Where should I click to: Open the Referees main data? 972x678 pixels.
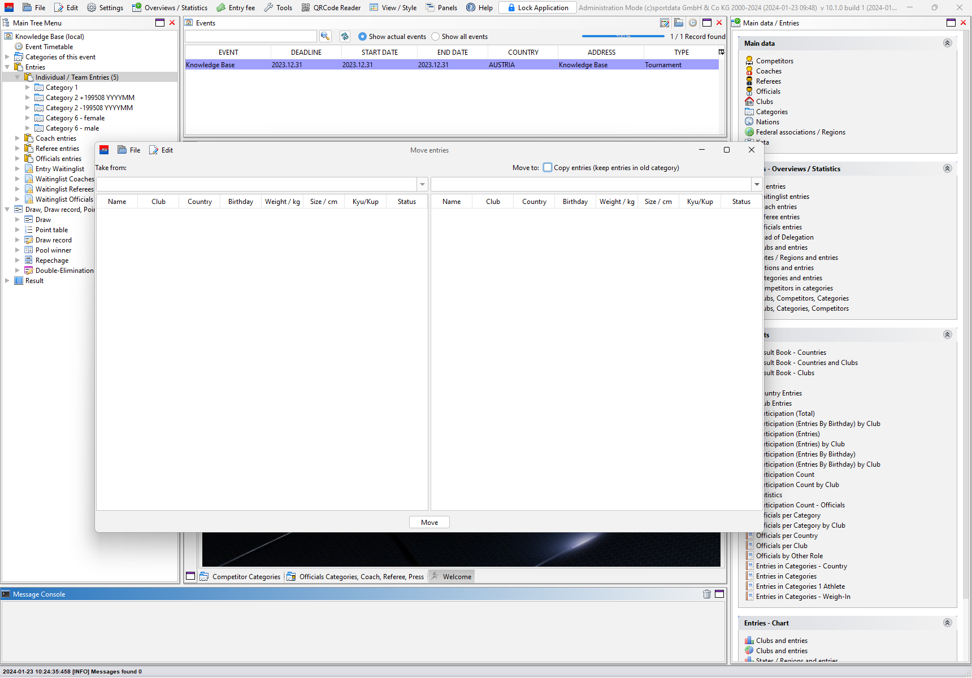768,81
